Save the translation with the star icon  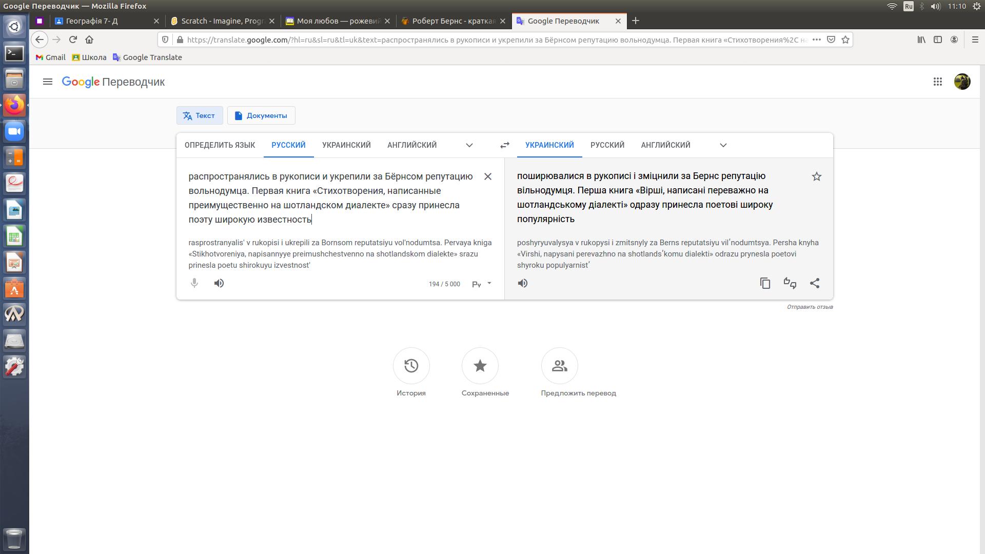pos(817,176)
